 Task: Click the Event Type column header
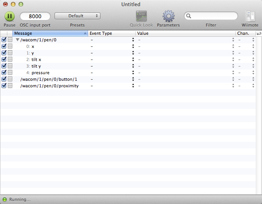tap(111, 34)
